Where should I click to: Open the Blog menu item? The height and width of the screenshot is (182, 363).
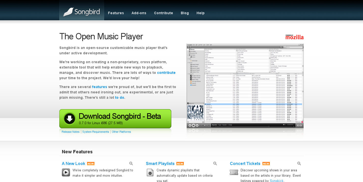185,13
